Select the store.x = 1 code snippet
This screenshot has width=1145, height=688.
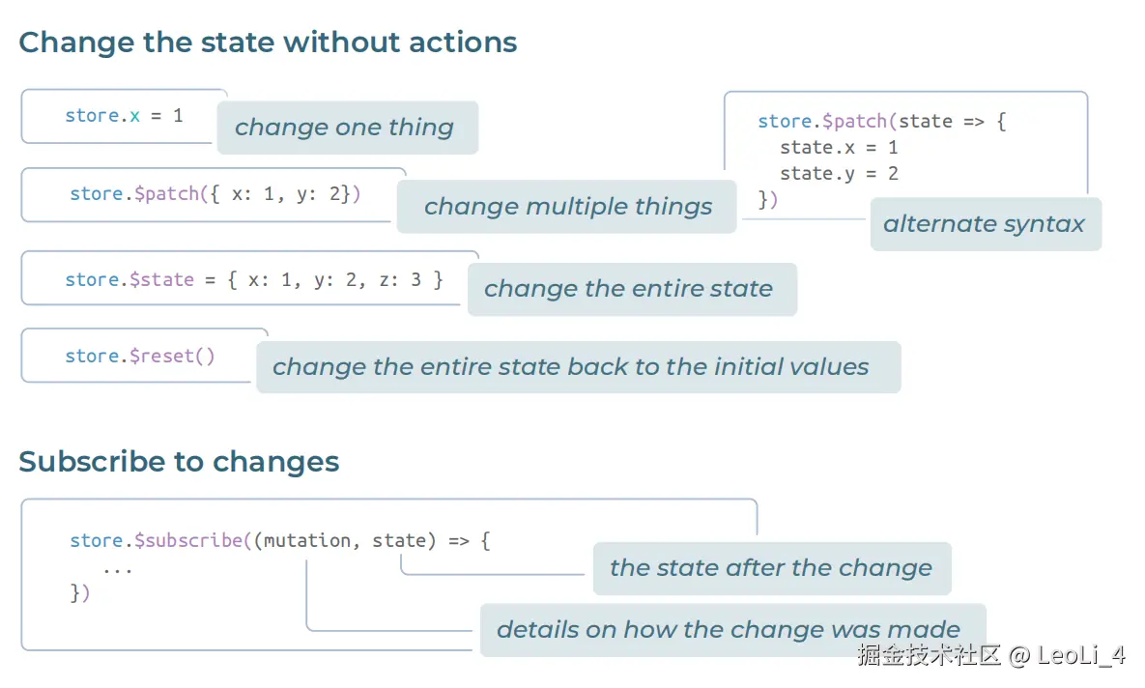pyautogui.click(x=124, y=116)
